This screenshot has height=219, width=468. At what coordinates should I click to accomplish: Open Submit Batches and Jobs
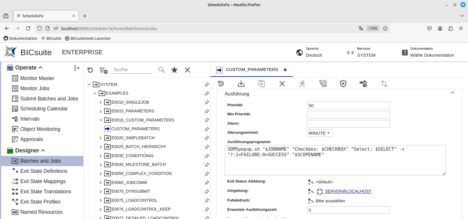coord(49,99)
